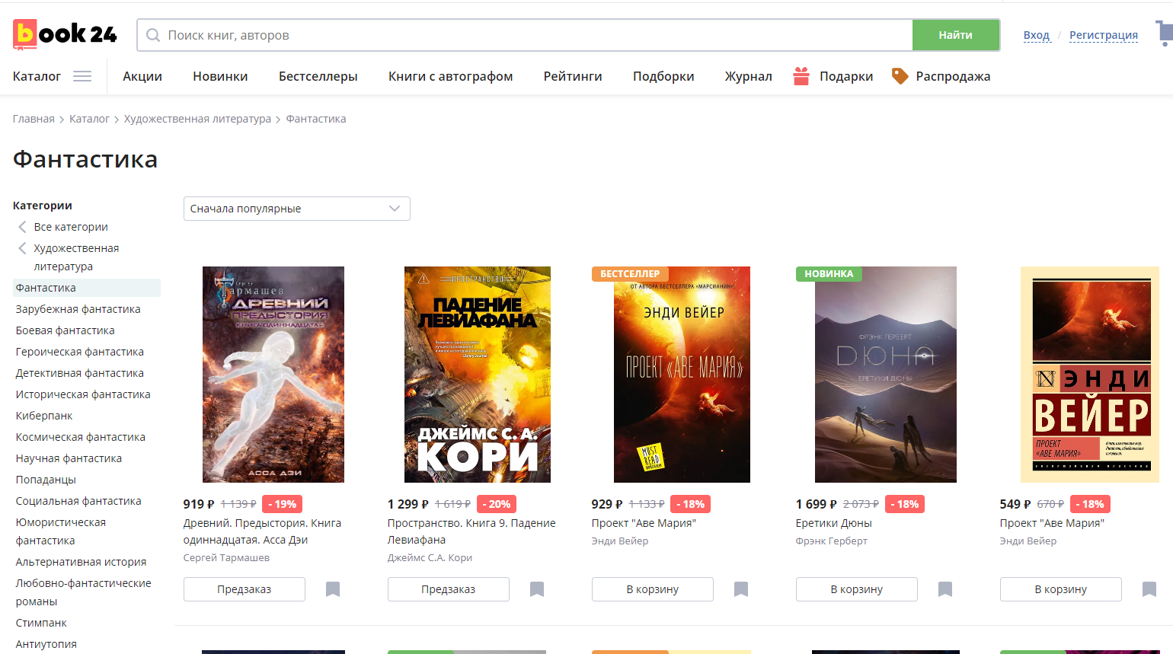The height and width of the screenshot is (654, 1173).
Task: Select the Детективная фантастика category
Action: tap(80, 373)
